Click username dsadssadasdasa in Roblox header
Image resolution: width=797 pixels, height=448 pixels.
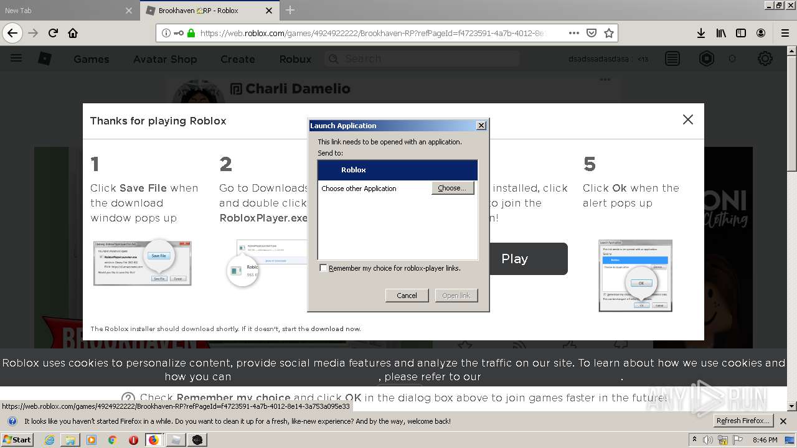tap(598, 59)
